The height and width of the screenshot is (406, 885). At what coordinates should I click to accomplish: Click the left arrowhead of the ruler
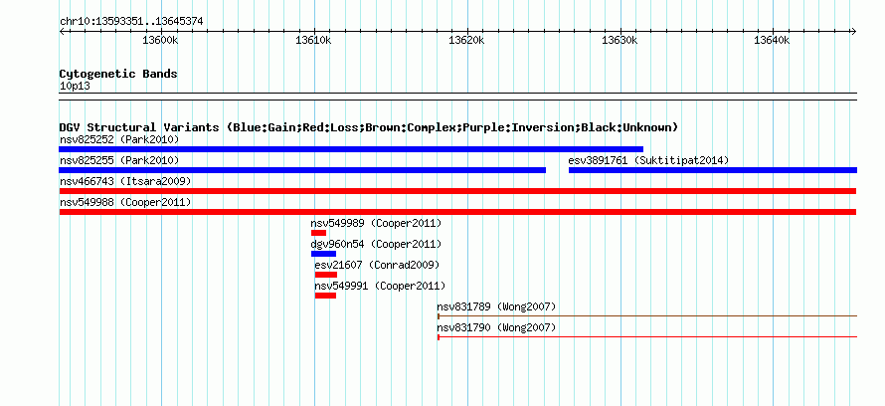[62, 31]
